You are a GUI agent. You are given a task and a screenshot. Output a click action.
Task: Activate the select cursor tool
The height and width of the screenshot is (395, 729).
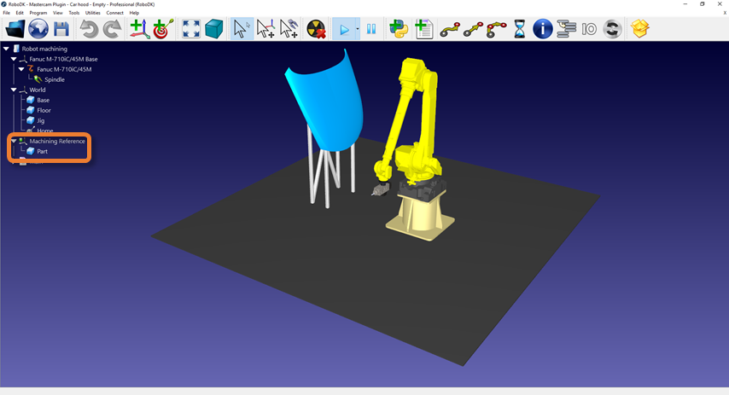242,29
